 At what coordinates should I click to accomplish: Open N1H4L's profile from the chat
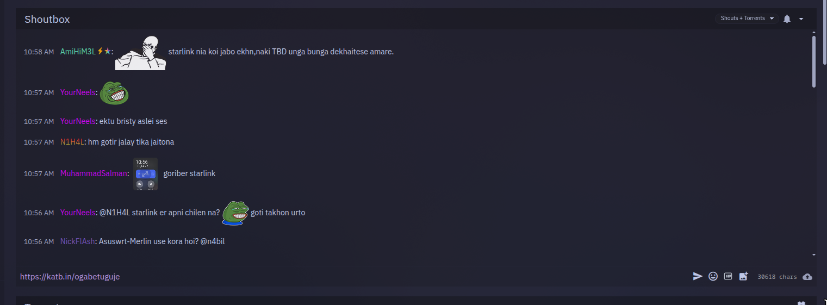pos(72,142)
